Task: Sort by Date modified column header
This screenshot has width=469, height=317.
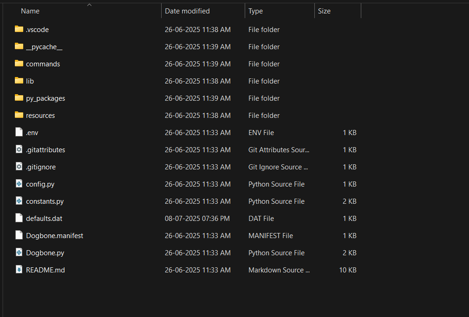Action: click(187, 11)
